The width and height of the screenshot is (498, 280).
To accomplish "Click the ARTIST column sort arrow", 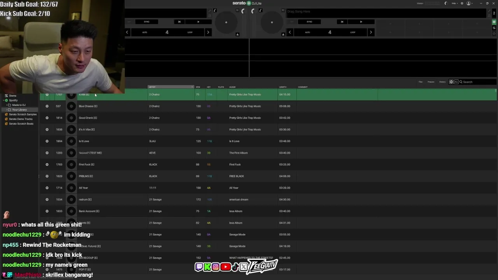I will tap(192, 87).
